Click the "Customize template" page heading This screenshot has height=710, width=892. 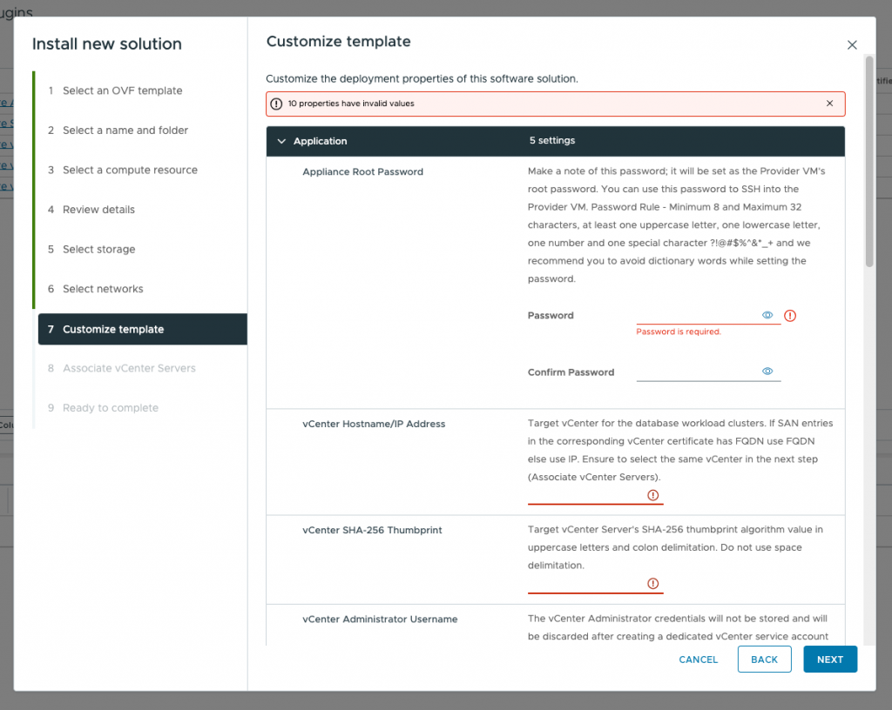[x=338, y=42]
